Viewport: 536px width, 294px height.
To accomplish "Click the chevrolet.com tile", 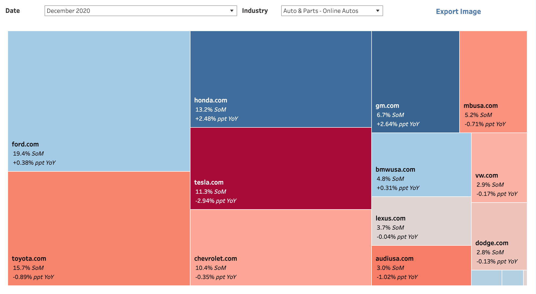I will tap(281, 248).
